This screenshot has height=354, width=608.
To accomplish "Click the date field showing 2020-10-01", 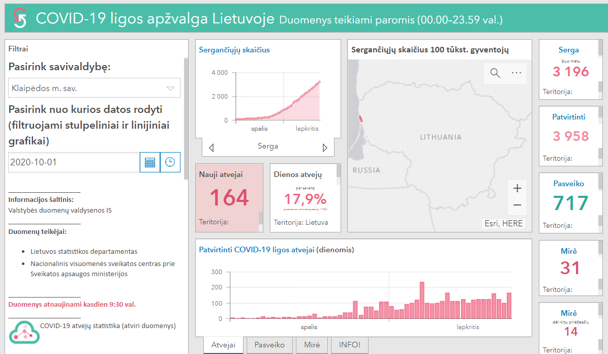I will (x=74, y=162).
